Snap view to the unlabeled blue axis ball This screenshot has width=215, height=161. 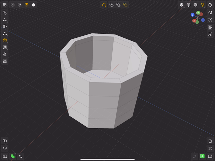tap(203, 20)
